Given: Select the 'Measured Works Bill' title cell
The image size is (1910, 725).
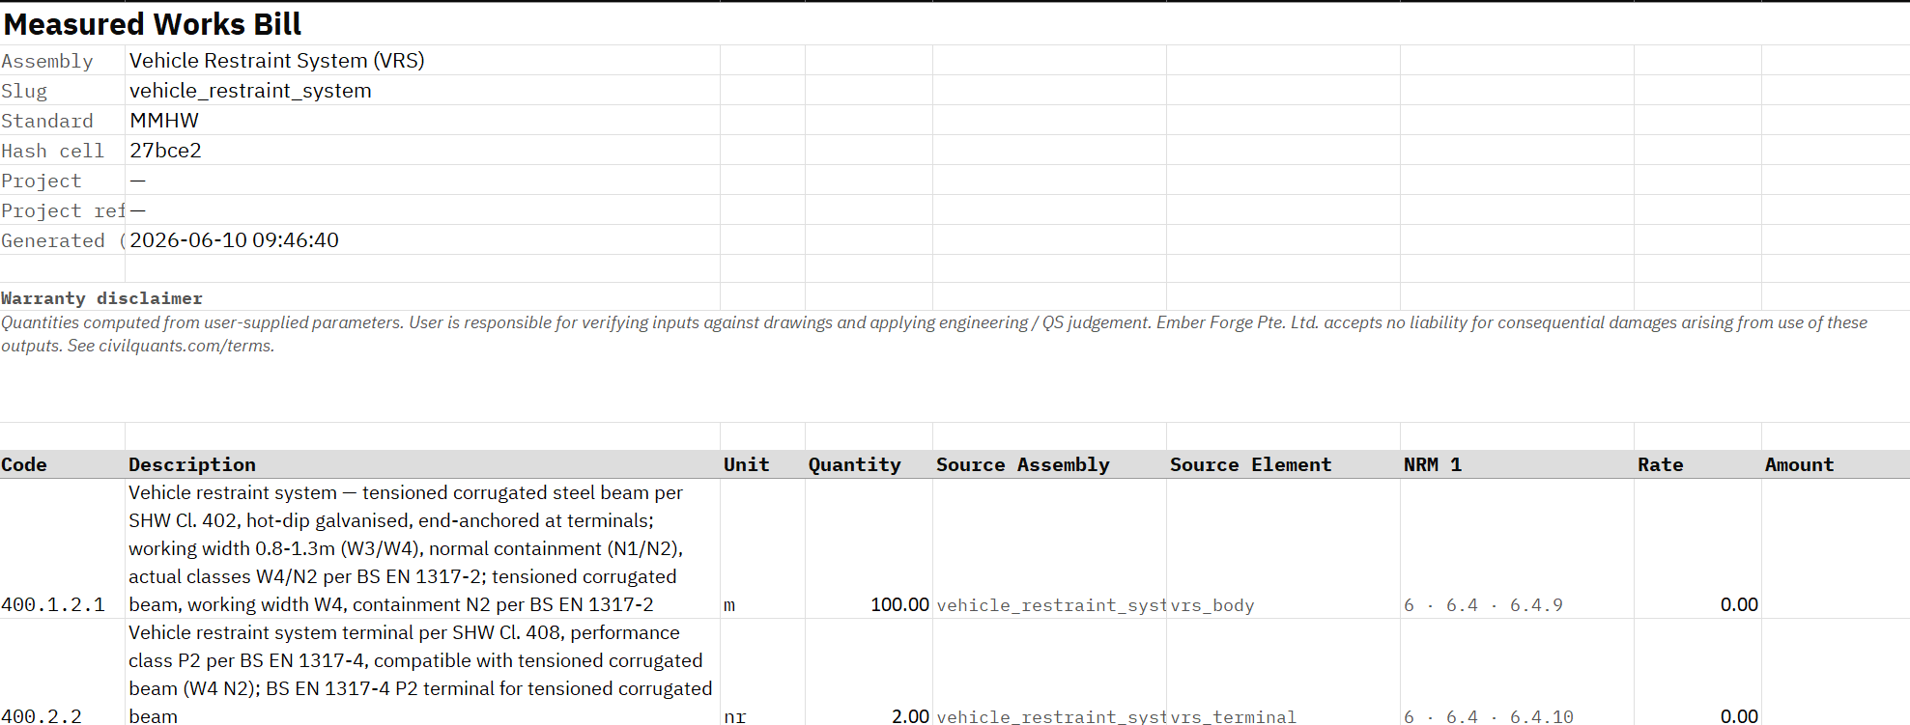Looking at the screenshot, I should click(153, 23).
